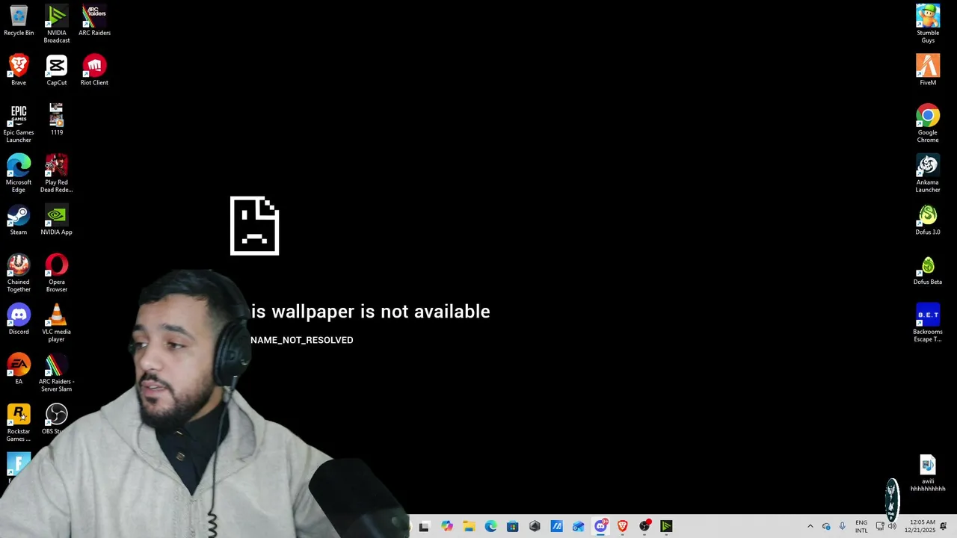Open microphone status in system tray
The image size is (957, 538).
(843, 527)
